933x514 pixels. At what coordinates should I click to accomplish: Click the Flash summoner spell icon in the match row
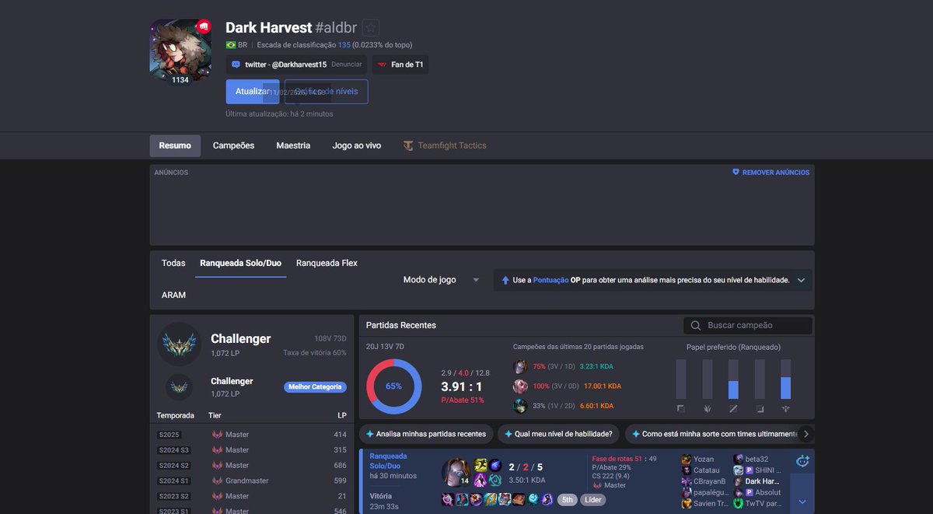click(480, 465)
